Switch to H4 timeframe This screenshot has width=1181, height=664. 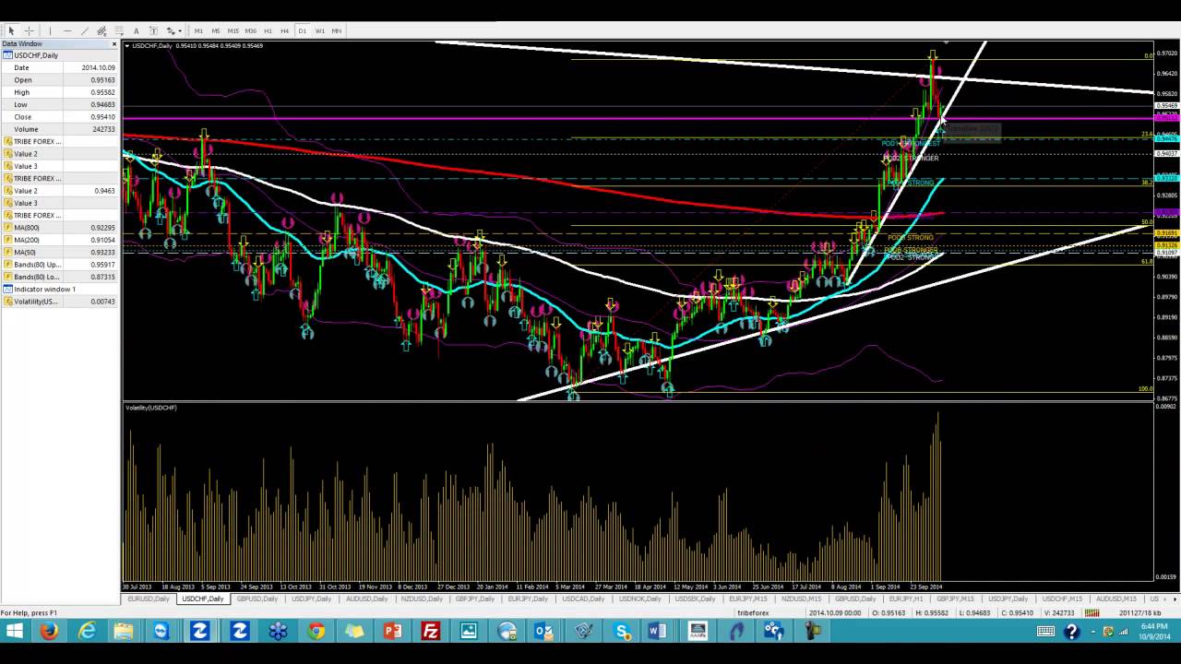tap(284, 30)
